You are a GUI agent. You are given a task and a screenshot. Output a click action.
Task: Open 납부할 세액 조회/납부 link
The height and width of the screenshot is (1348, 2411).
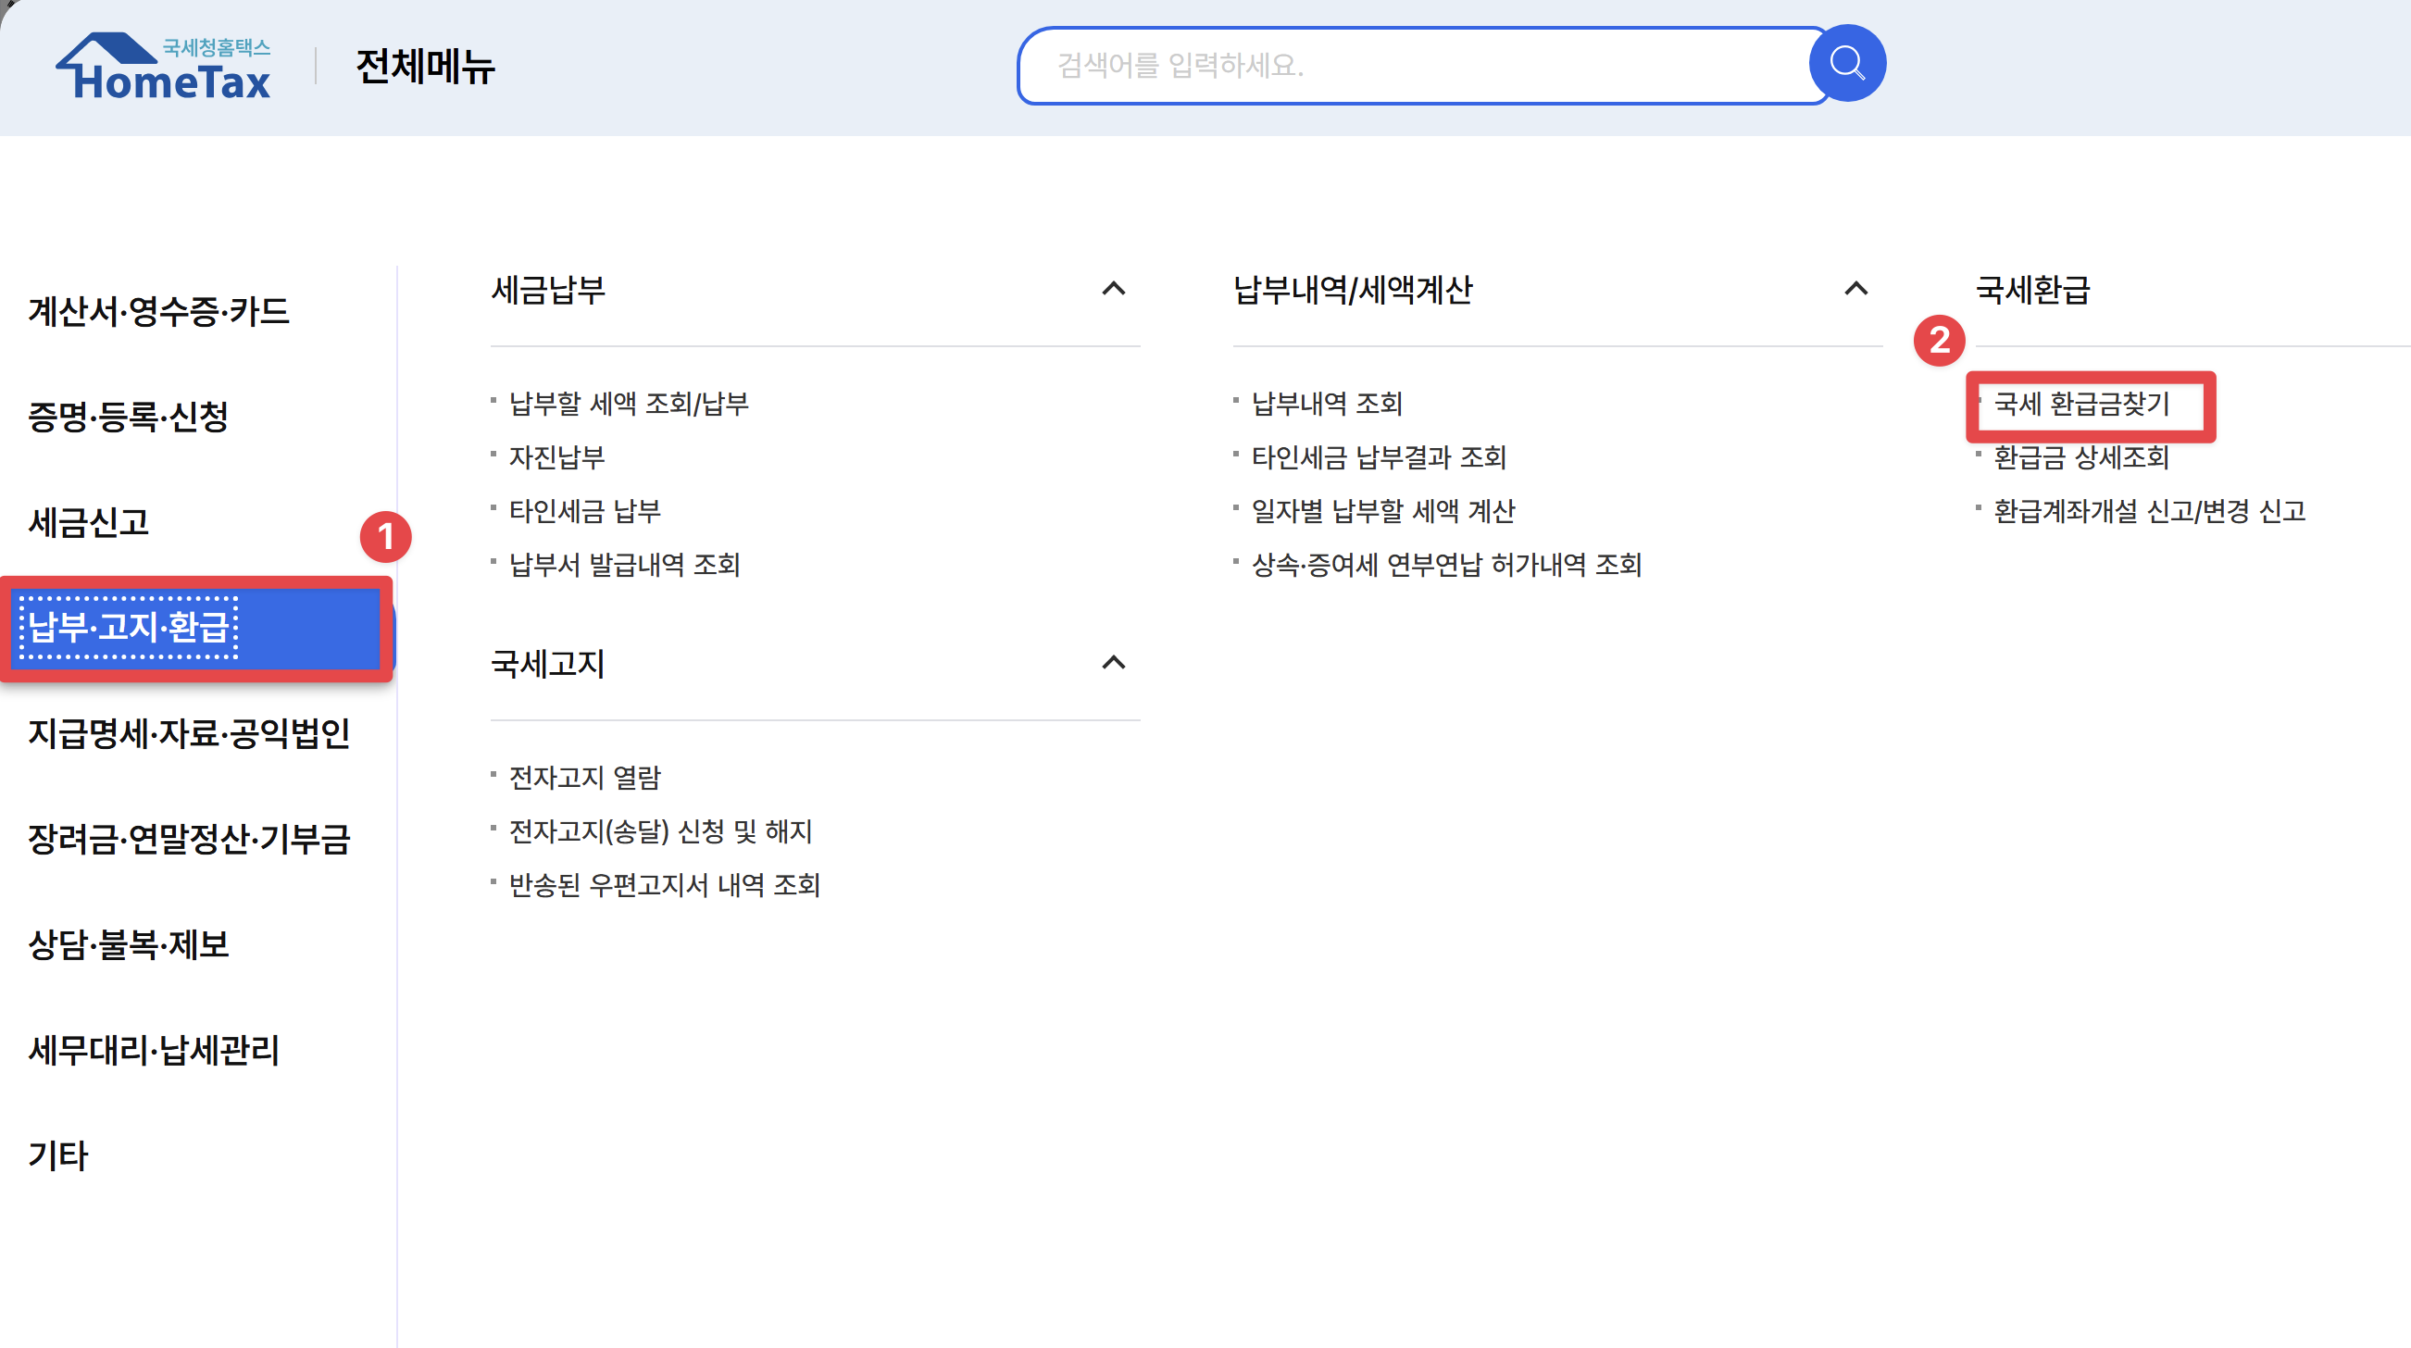tap(628, 405)
